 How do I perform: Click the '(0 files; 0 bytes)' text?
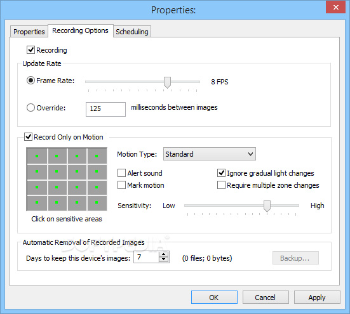207,258
